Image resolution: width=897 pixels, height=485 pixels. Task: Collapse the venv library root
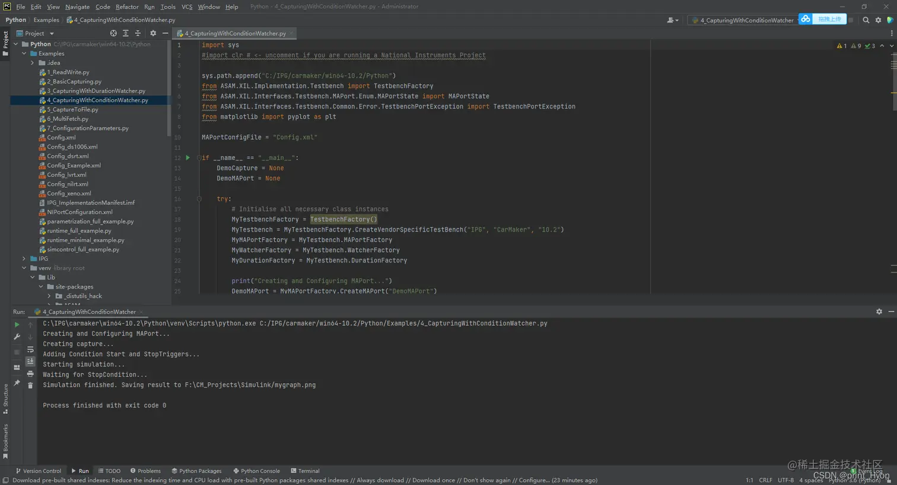[x=24, y=268]
